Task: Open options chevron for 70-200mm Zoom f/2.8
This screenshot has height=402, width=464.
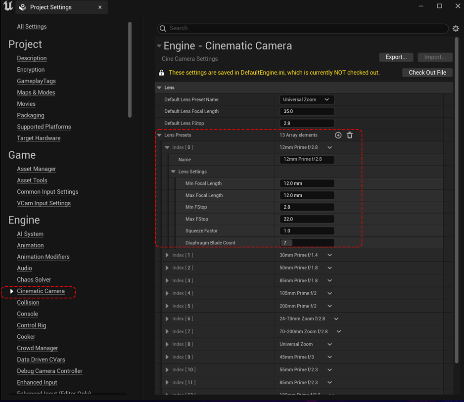Action: coord(339,331)
